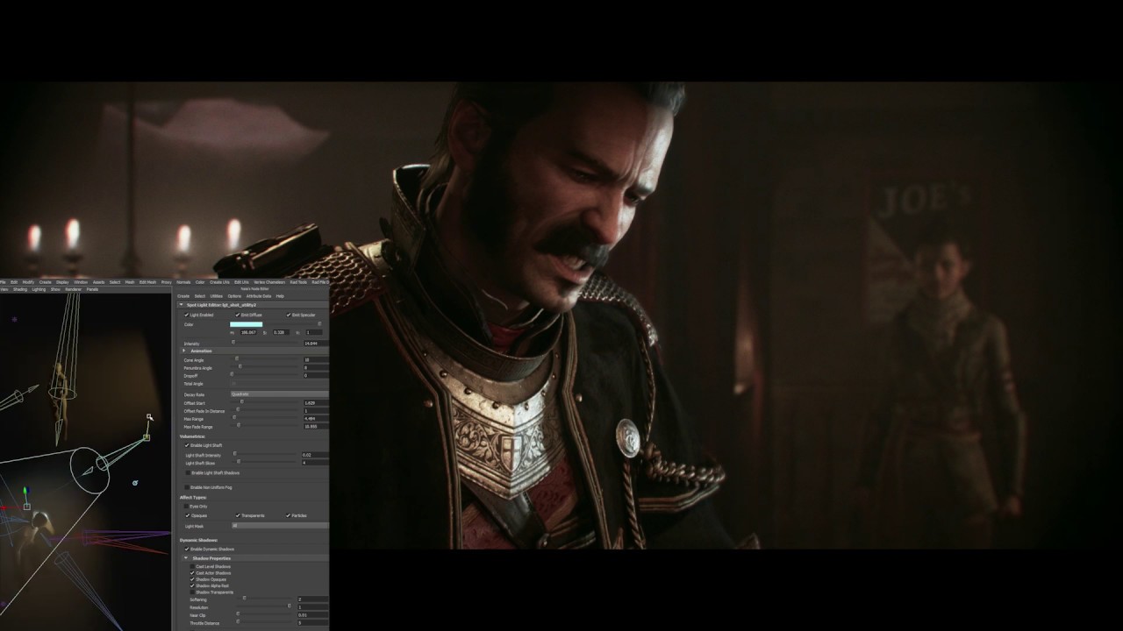Open the Help menu in node editor
1123x631 pixels.
(280, 296)
